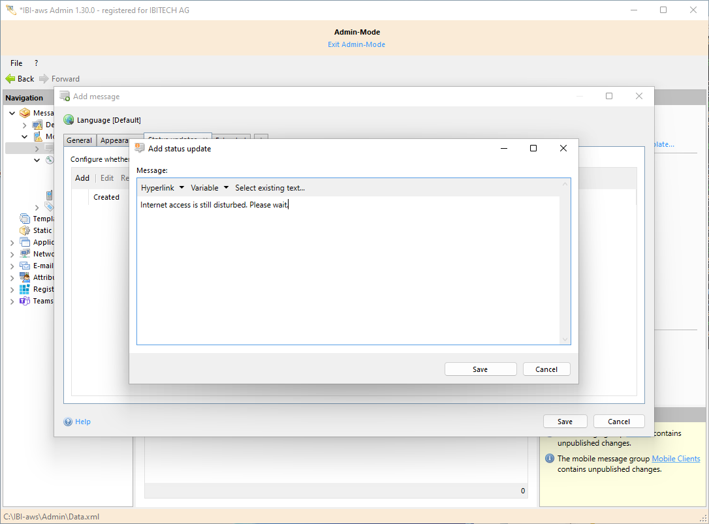Save the status update message
Screen dimensions: 709x524
[480, 369]
